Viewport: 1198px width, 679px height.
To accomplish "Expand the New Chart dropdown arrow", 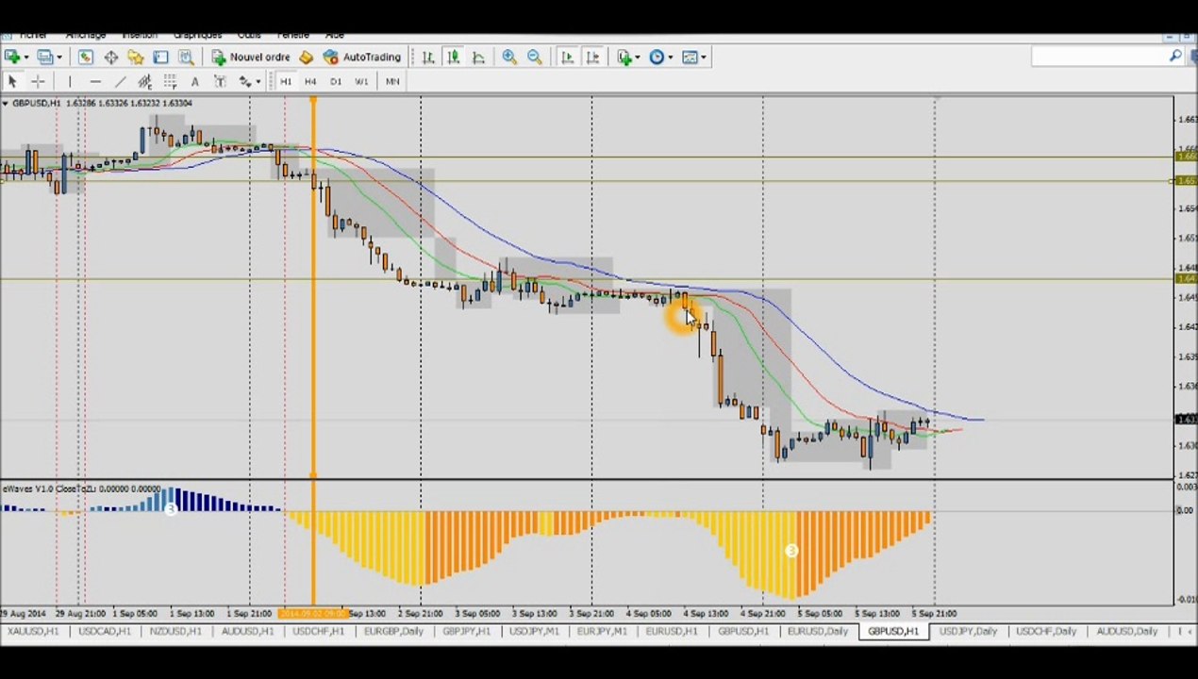I will (25, 58).
